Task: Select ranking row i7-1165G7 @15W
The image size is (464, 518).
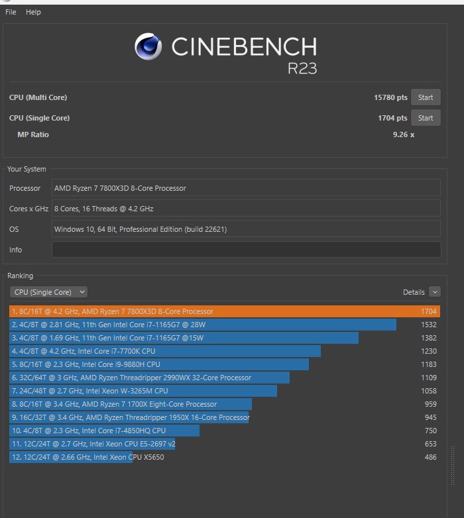Action: [x=225, y=338]
